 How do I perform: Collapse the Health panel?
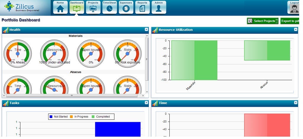tap(146, 30)
